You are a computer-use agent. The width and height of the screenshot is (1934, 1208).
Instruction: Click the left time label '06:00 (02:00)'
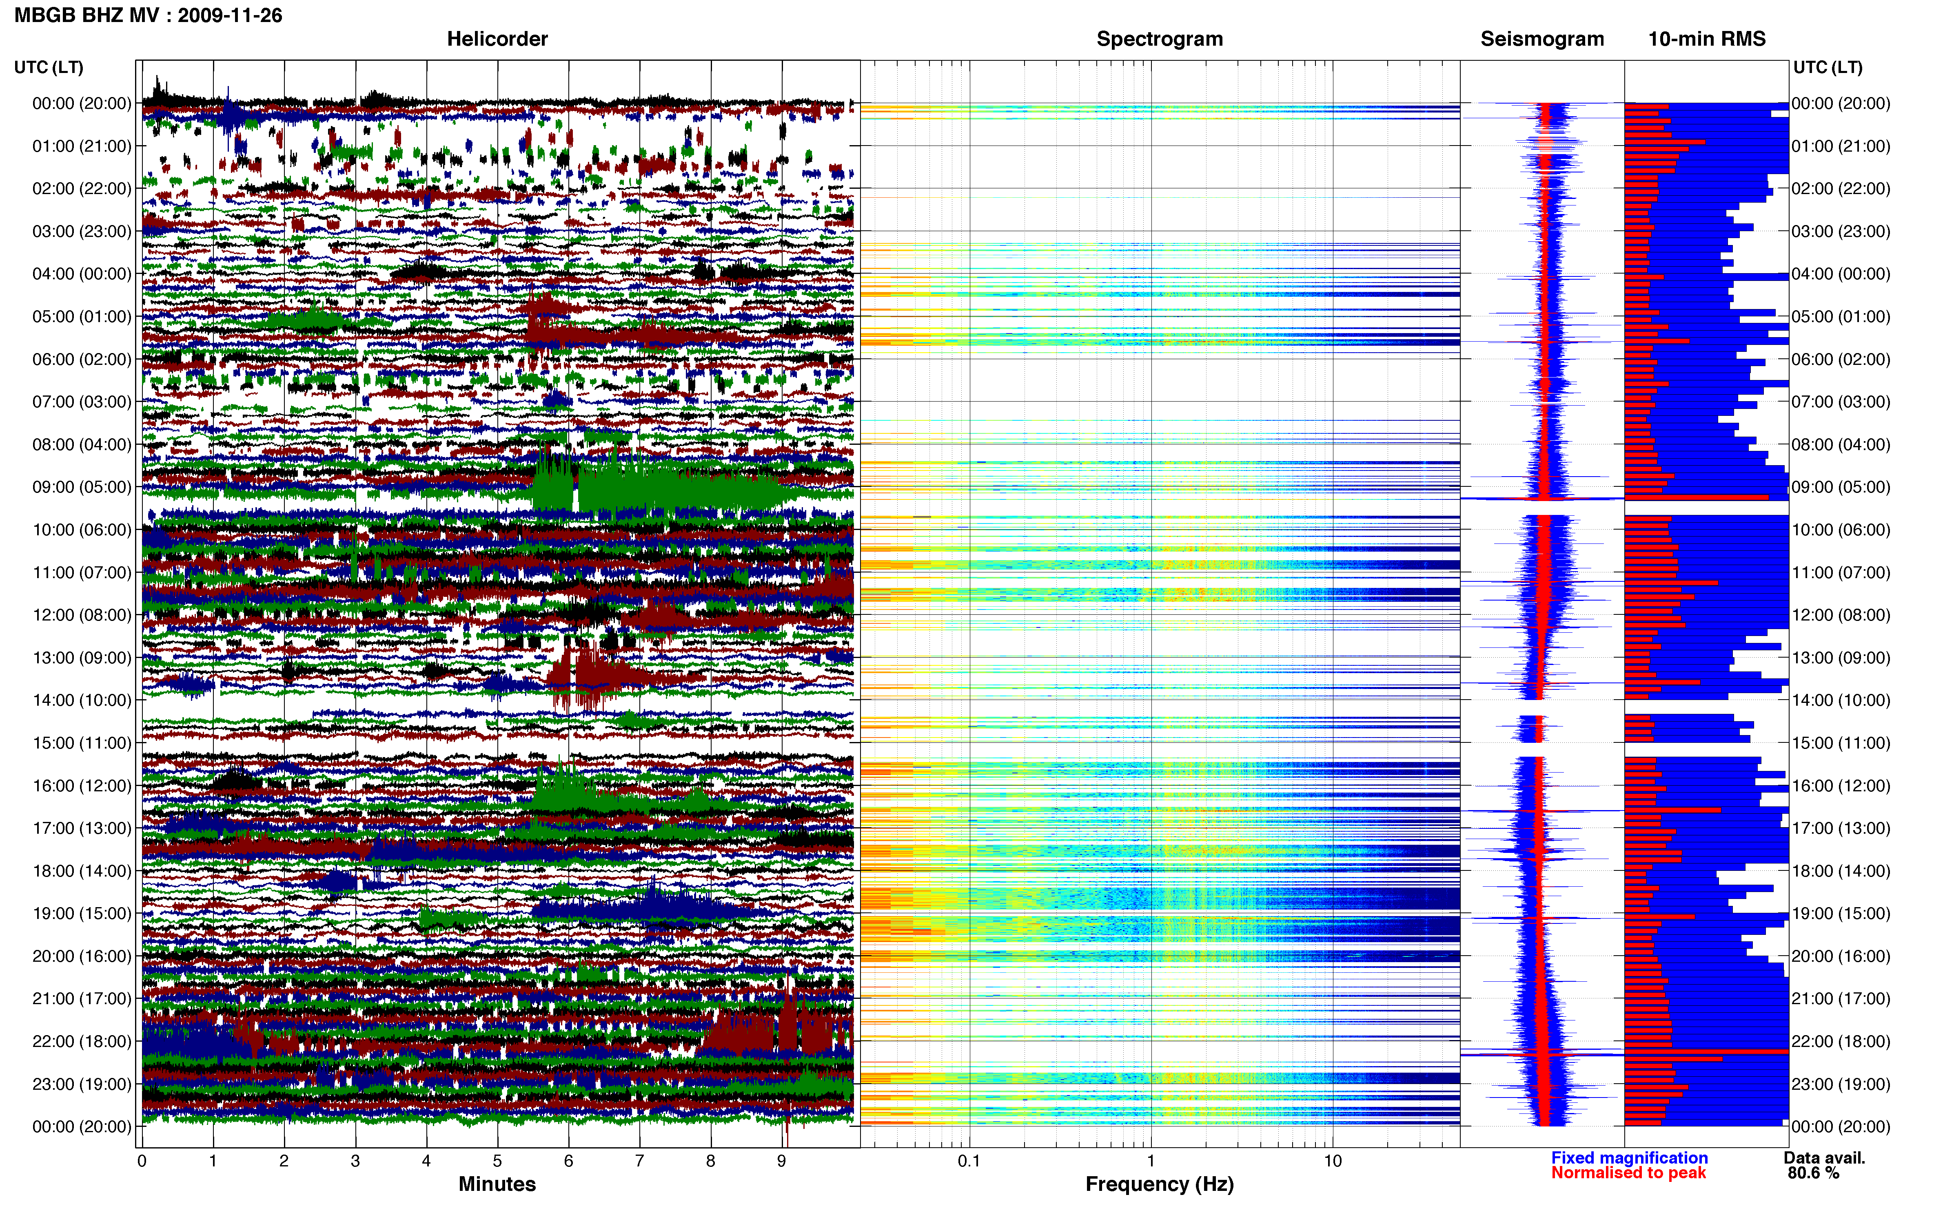[82, 360]
